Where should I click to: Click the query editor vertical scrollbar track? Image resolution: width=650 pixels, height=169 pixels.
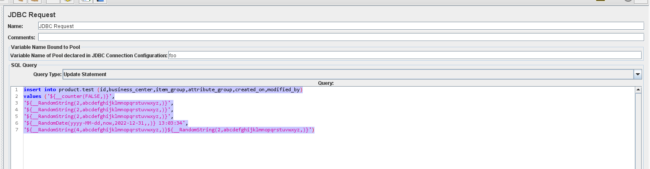[x=638, y=134]
